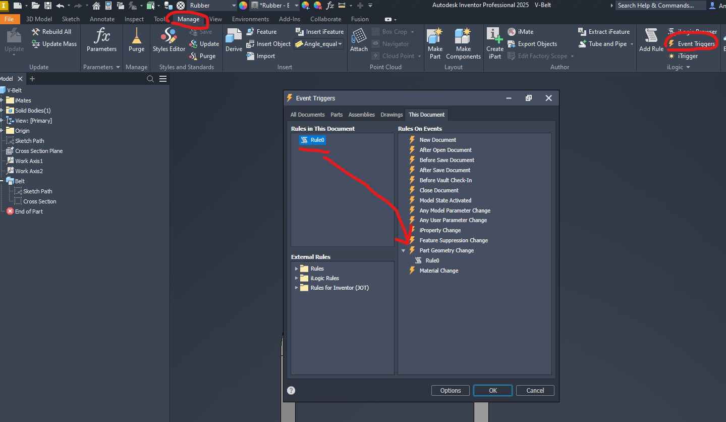Confirm with the OK button
726x422 pixels.
tap(492, 390)
